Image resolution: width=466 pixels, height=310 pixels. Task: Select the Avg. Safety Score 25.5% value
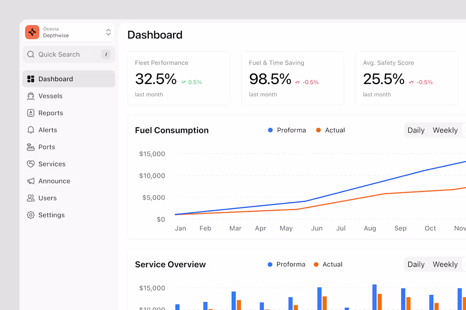(384, 79)
